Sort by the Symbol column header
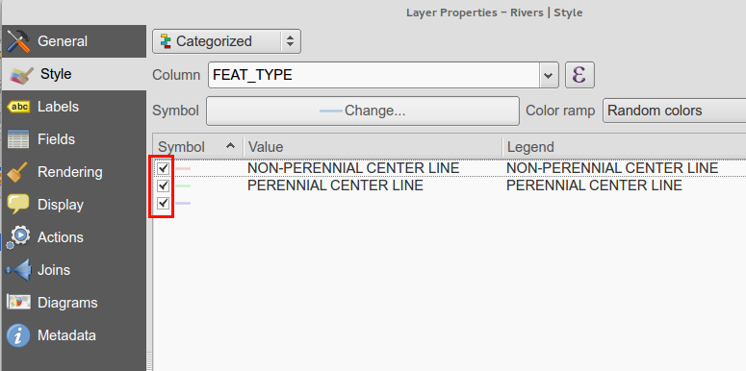This screenshot has width=746, height=371. [197, 147]
